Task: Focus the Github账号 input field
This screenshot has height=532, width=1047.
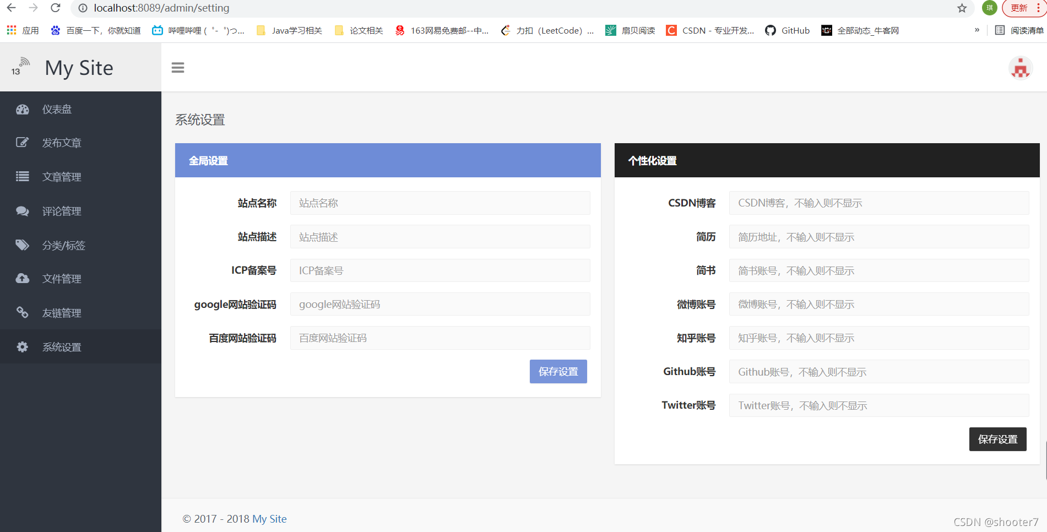Action: 879,372
